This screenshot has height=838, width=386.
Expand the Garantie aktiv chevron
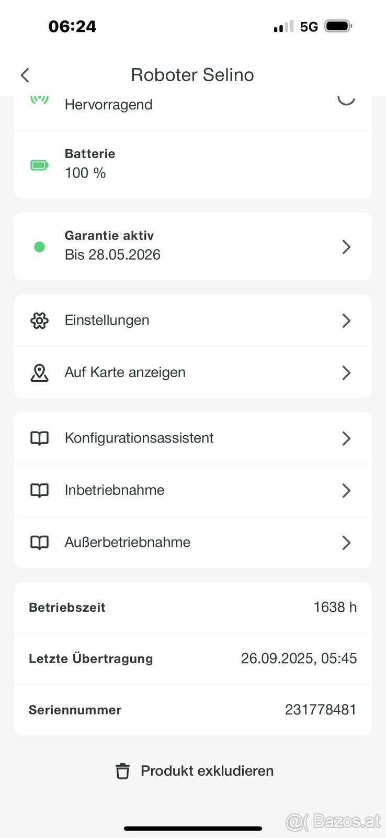(346, 247)
